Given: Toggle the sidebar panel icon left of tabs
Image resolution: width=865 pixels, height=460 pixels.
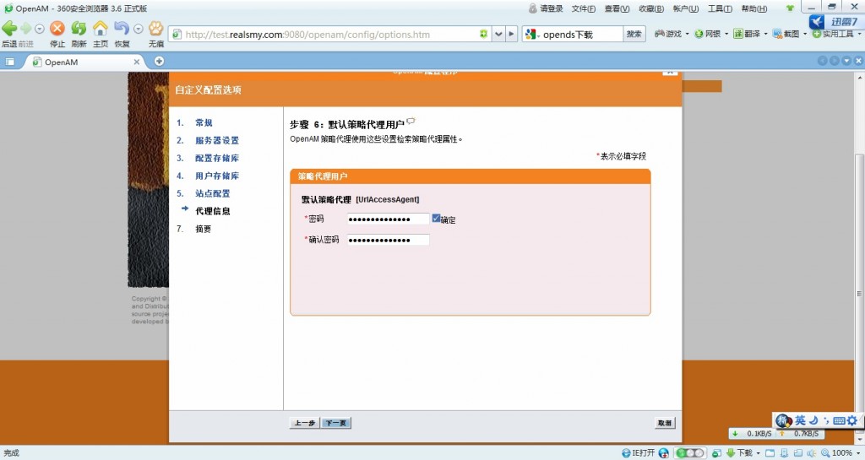Looking at the screenshot, I should click(x=9, y=62).
